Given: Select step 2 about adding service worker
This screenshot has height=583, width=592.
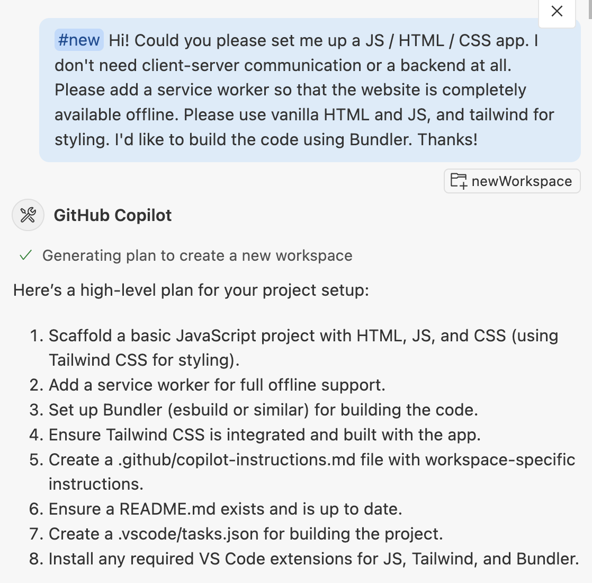Looking at the screenshot, I should point(207,385).
